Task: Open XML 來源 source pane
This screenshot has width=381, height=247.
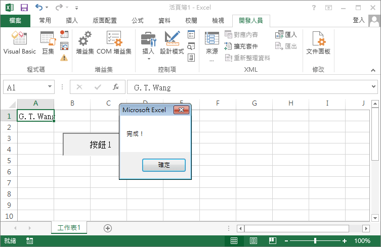Action: pyautogui.click(x=212, y=46)
